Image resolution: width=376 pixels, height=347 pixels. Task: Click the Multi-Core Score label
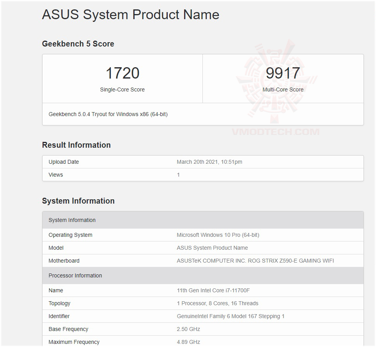(283, 89)
